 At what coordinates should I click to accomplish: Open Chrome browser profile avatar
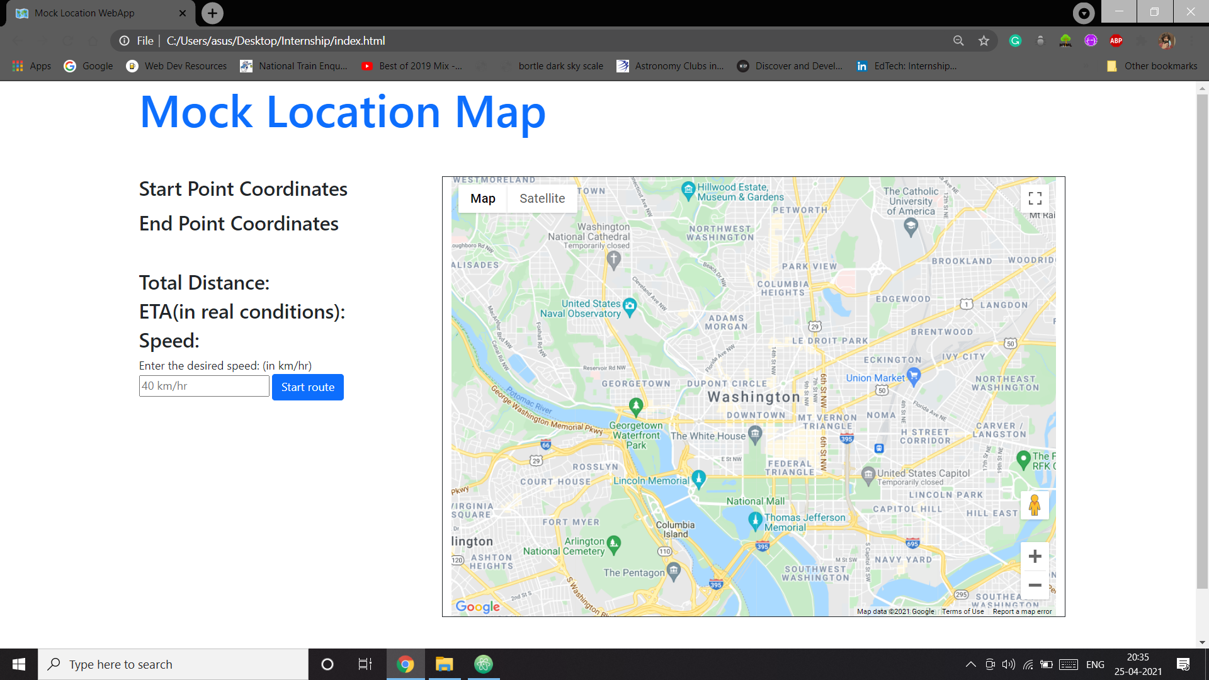click(x=1166, y=40)
